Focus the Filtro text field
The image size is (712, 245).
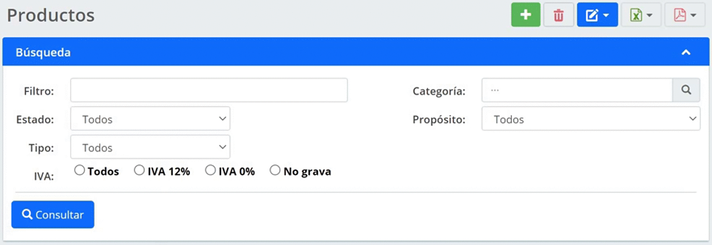pos(209,90)
